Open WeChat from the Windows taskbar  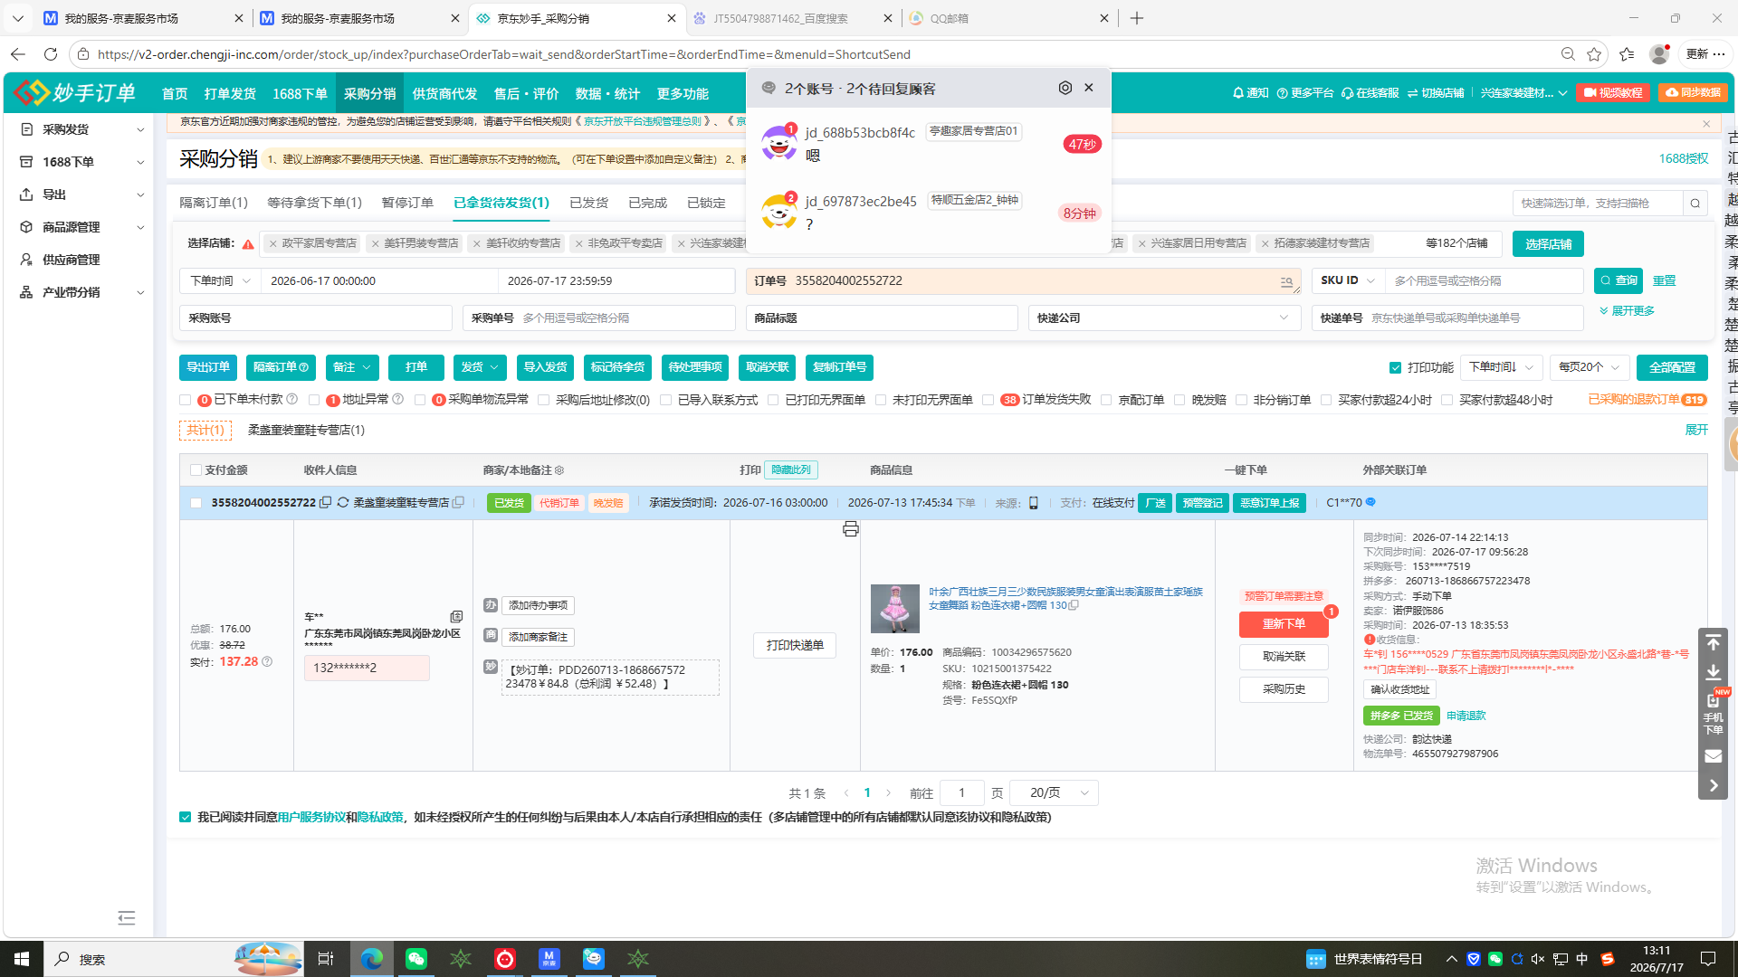pyautogui.click(x=416, y=959)
